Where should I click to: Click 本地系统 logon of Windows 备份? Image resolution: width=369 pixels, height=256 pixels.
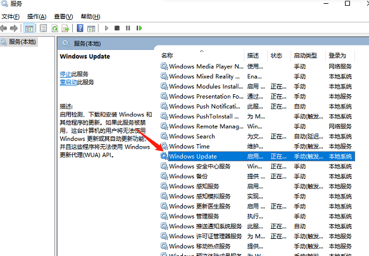pos(340,176)
